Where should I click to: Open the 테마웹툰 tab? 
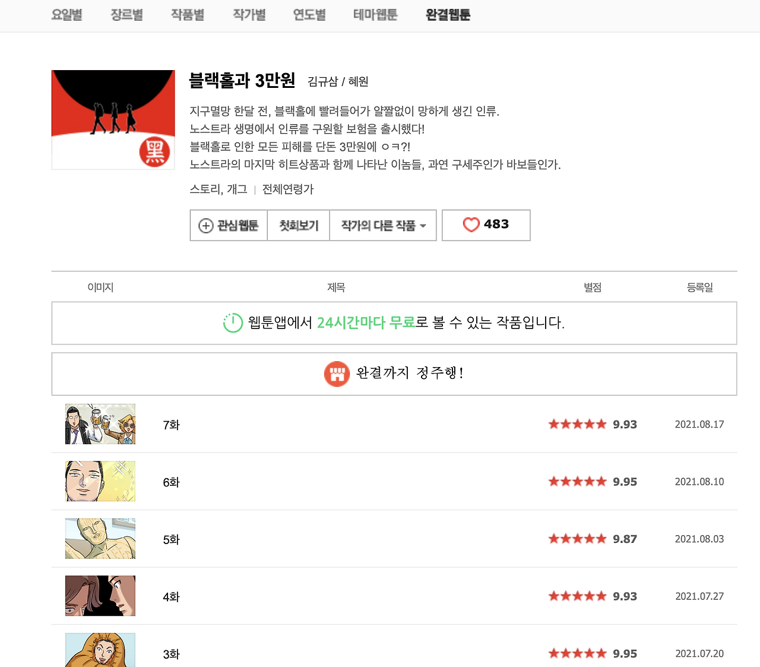(x=375, y=15)
